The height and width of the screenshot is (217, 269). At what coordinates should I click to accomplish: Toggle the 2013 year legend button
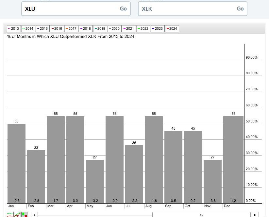(14, 28)
